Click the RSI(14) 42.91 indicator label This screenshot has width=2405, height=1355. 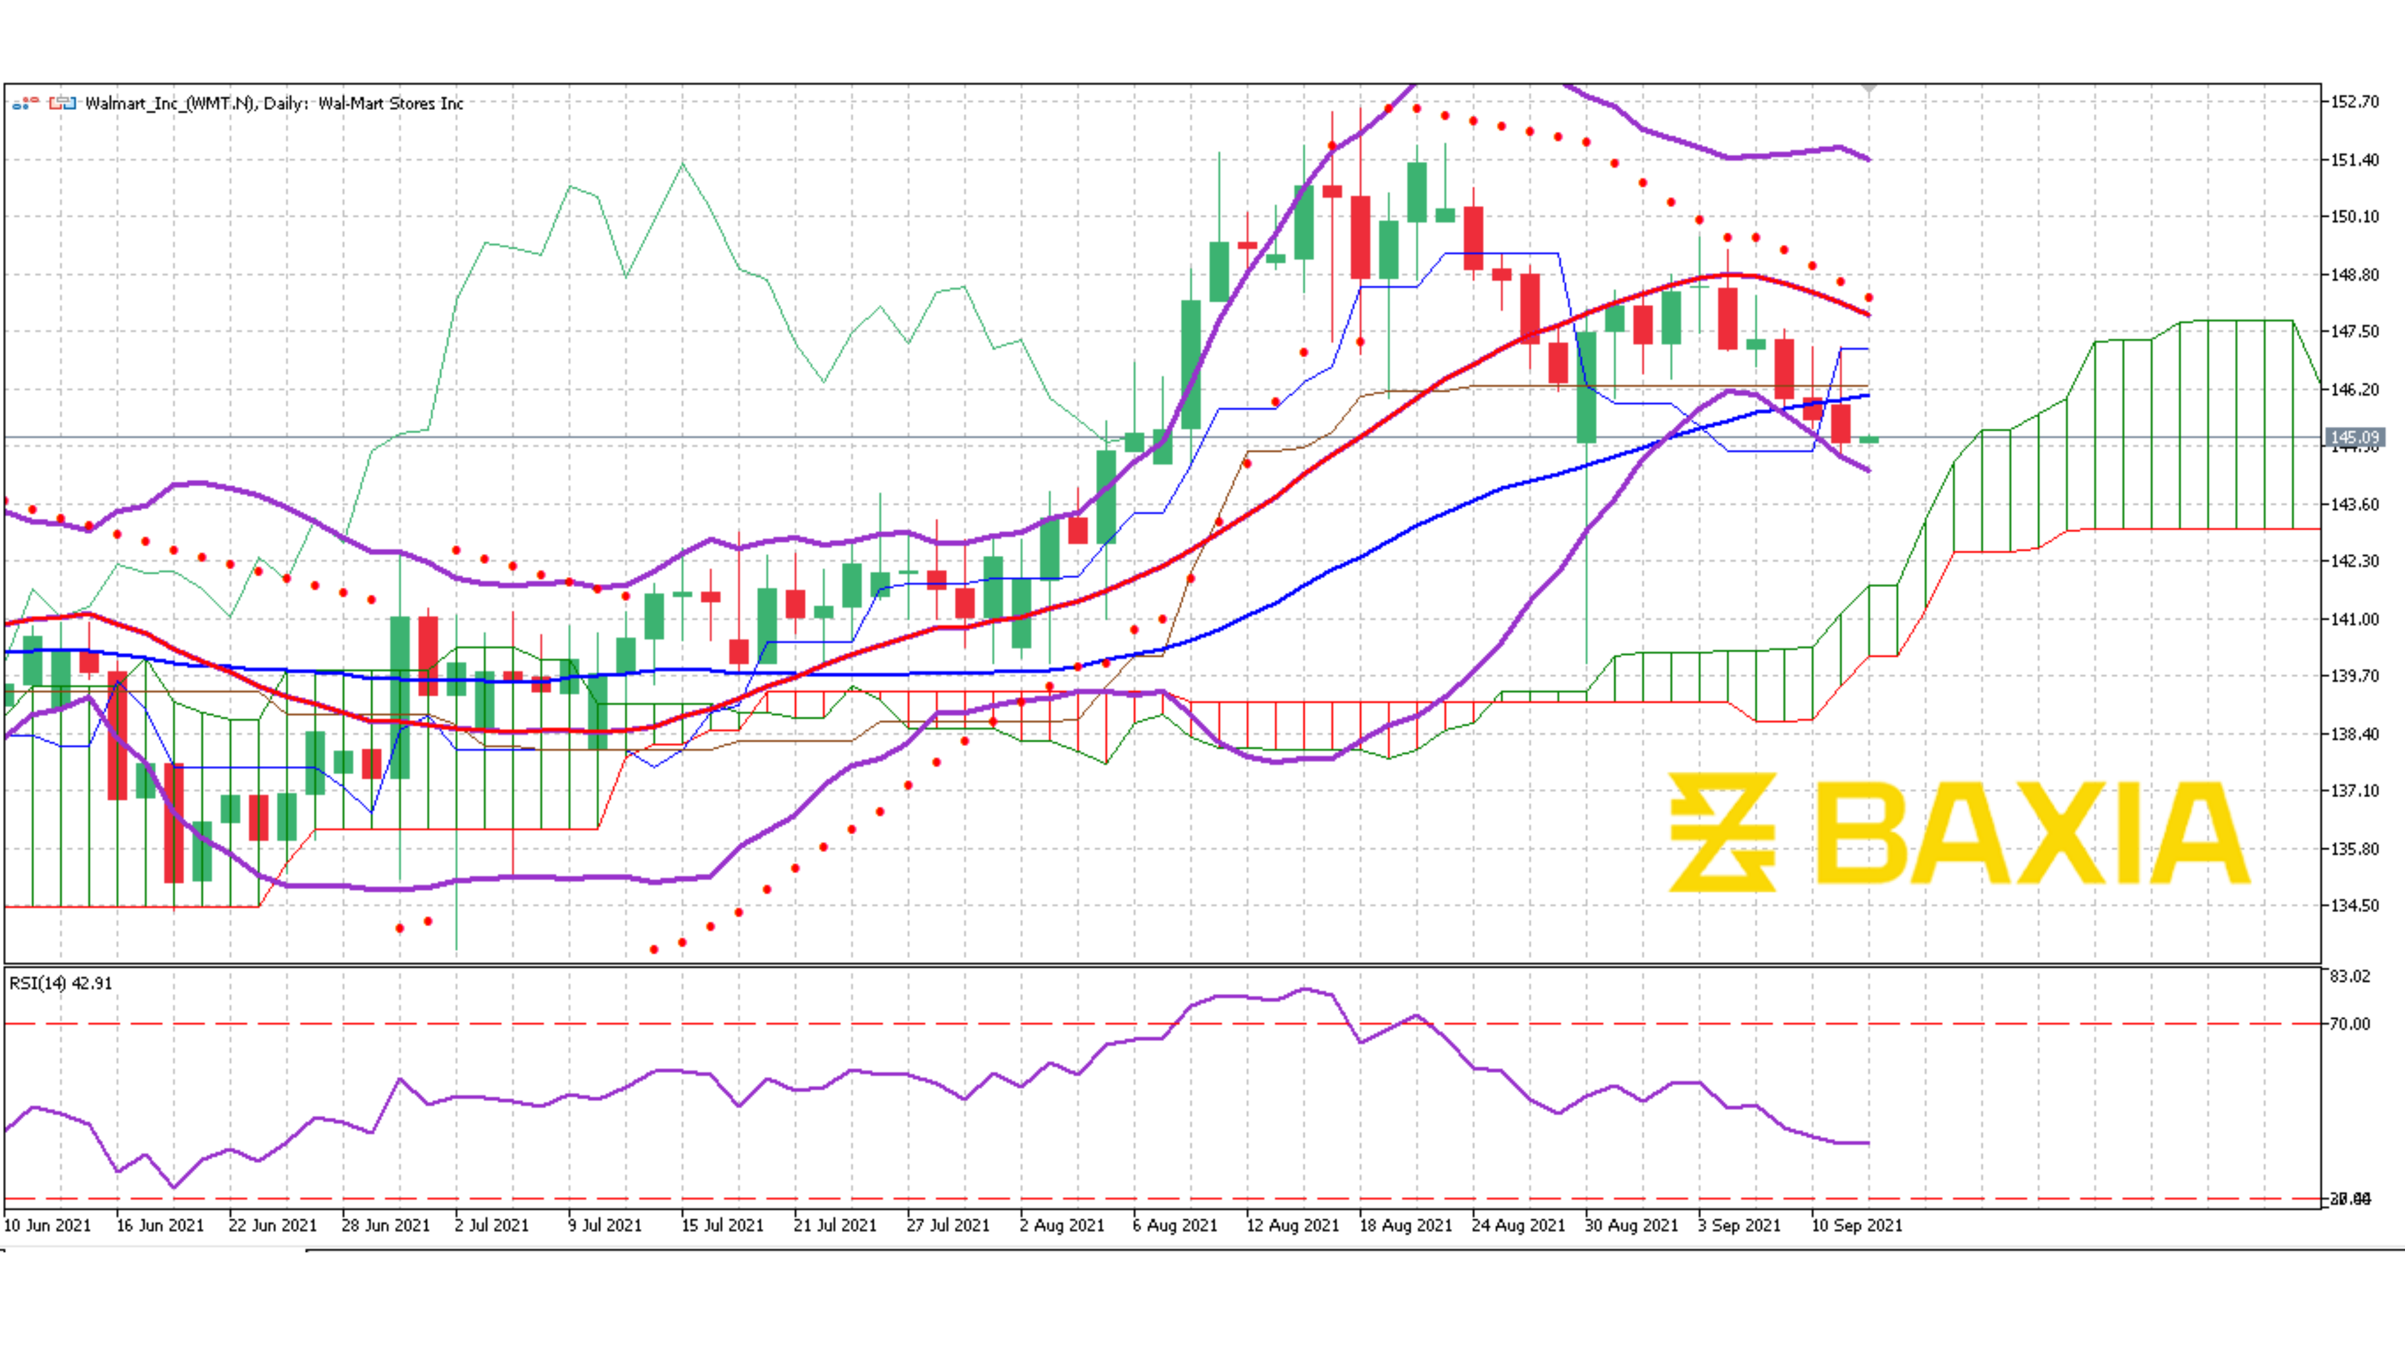tap(61, 983)
